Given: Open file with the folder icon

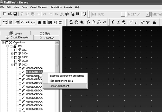Looking at the screenshot, I should click(10, 14).
